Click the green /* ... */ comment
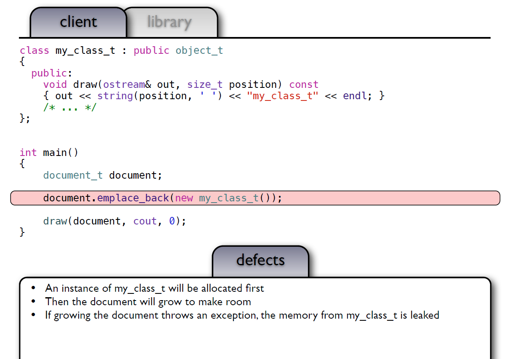 click(x=70, y=107)
